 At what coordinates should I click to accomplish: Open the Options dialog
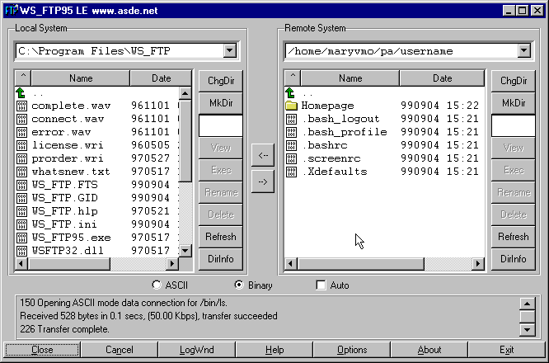(x=352, y=350)
